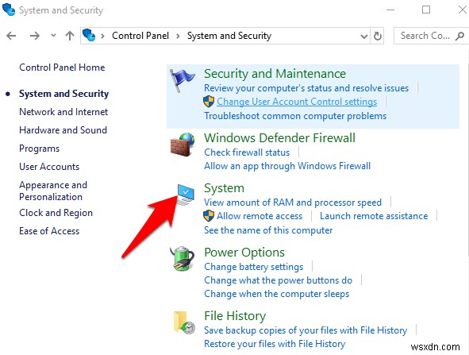Open Change what the power buttons do
469x355 pixels.
coord(279,280)
